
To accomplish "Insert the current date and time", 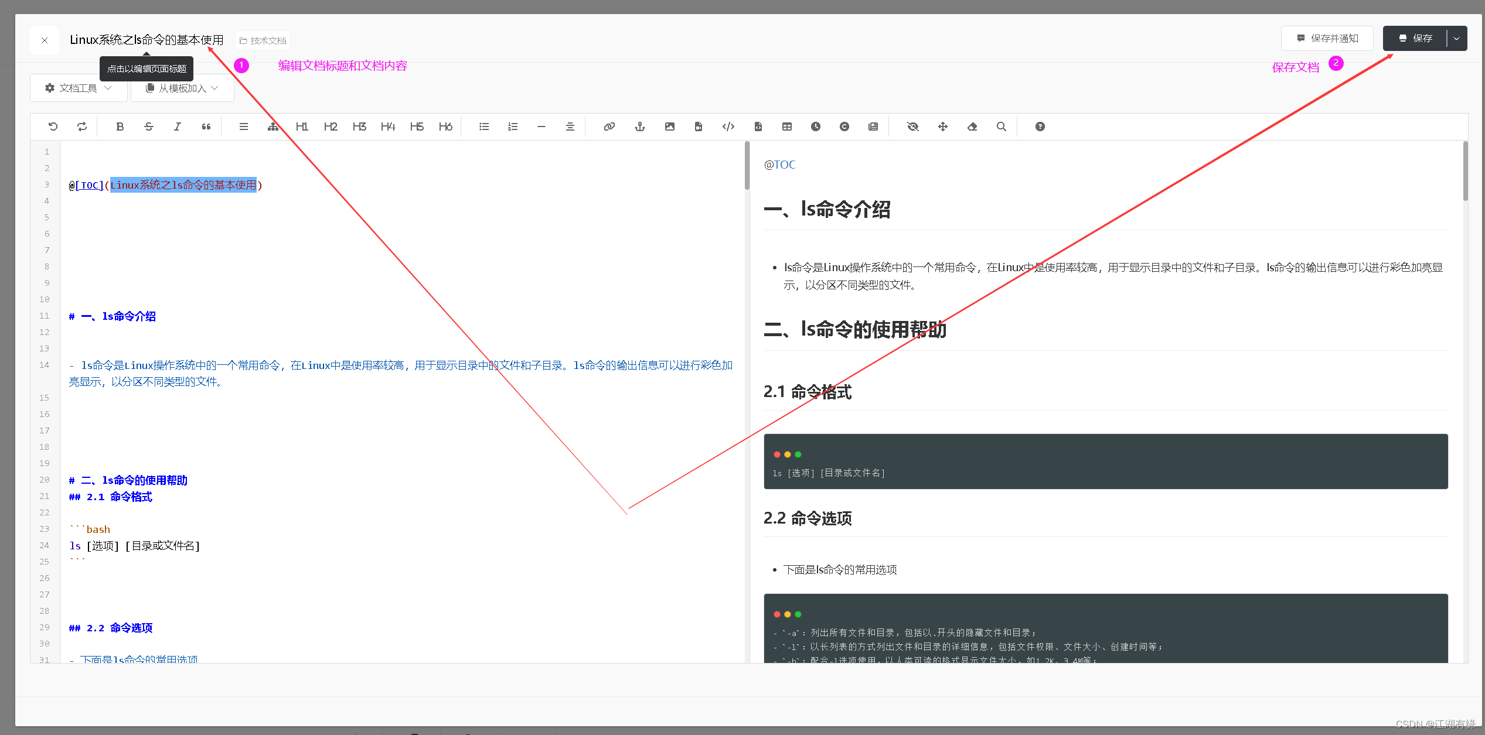I will (816, 127).
